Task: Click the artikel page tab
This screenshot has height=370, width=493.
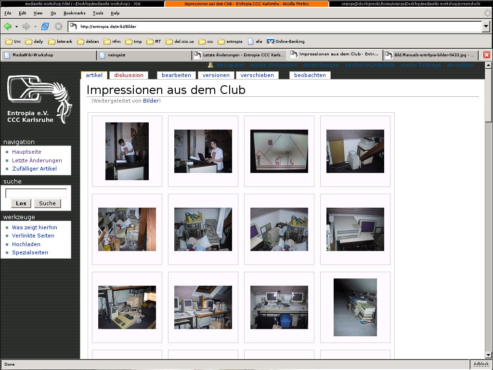Action: pyautogui.click(x=94, y=75)
